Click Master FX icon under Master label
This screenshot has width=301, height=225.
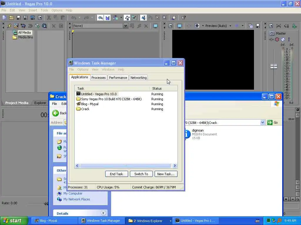pyautogui.click(x=271, y=40)
